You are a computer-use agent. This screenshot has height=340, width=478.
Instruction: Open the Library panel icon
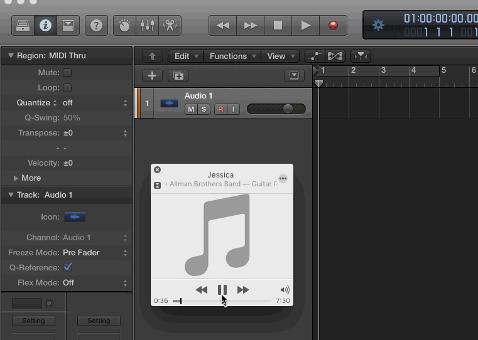click(x=23, y=26)
